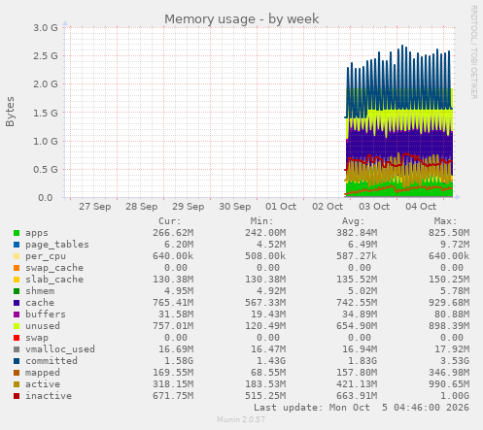483x430 pixels.
Task: Click the 'committed' legend label
Action: (52, 361)
